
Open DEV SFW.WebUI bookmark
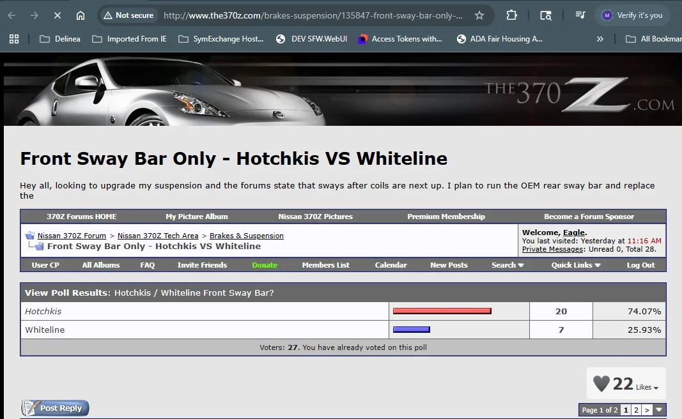[x=311, y=39]
